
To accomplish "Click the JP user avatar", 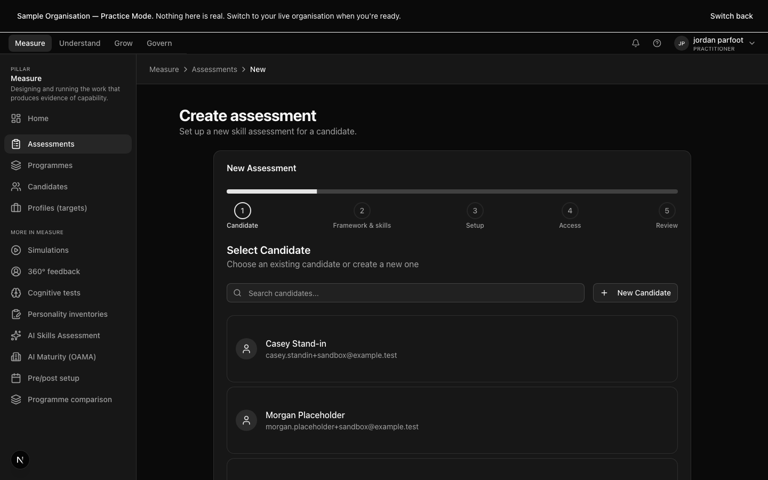I will click(x=682, y=44).
